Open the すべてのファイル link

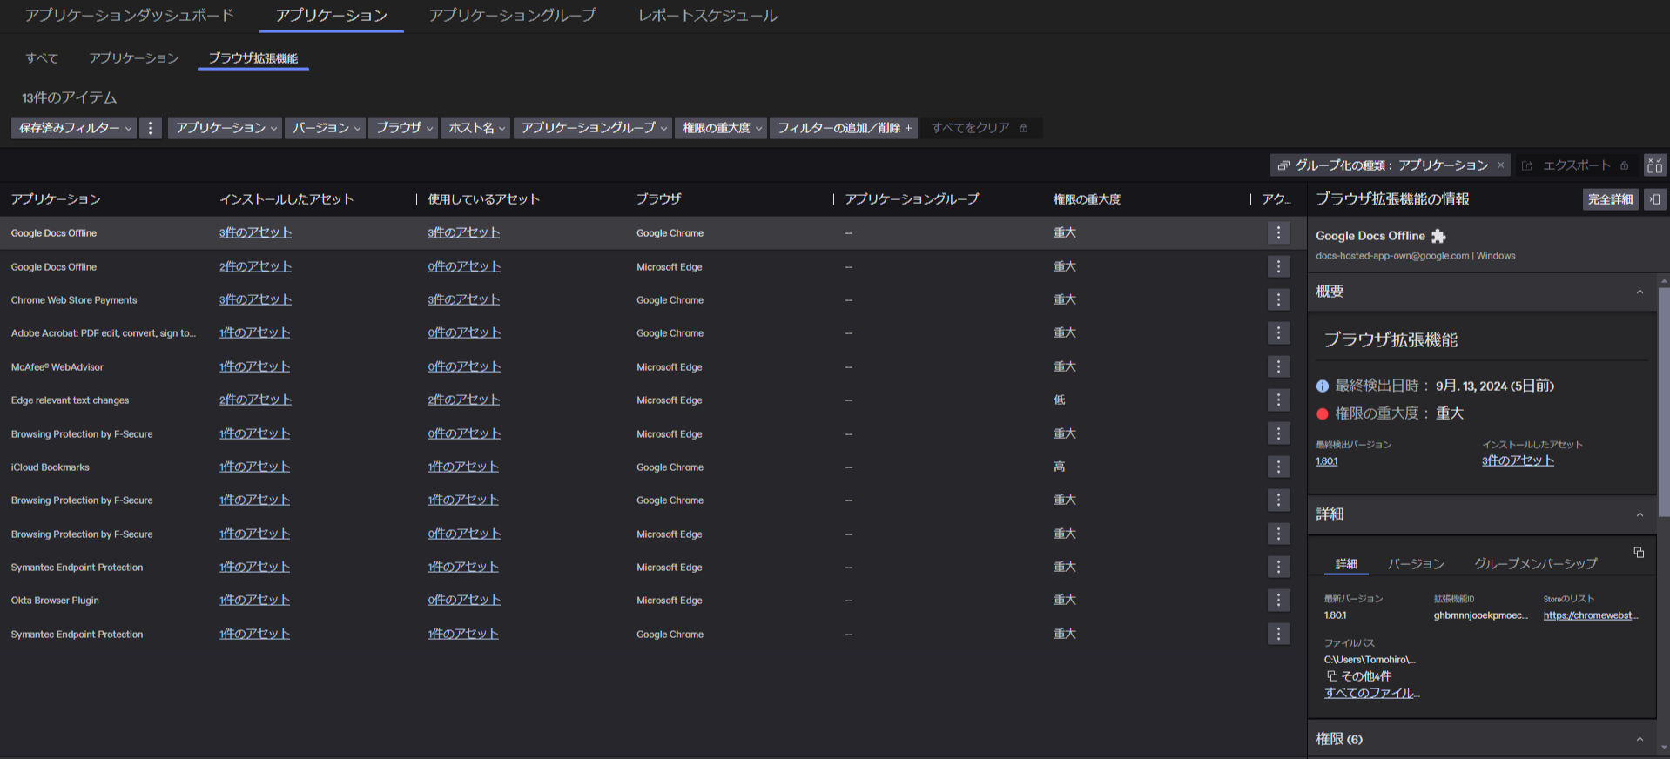pos(1372,694)
